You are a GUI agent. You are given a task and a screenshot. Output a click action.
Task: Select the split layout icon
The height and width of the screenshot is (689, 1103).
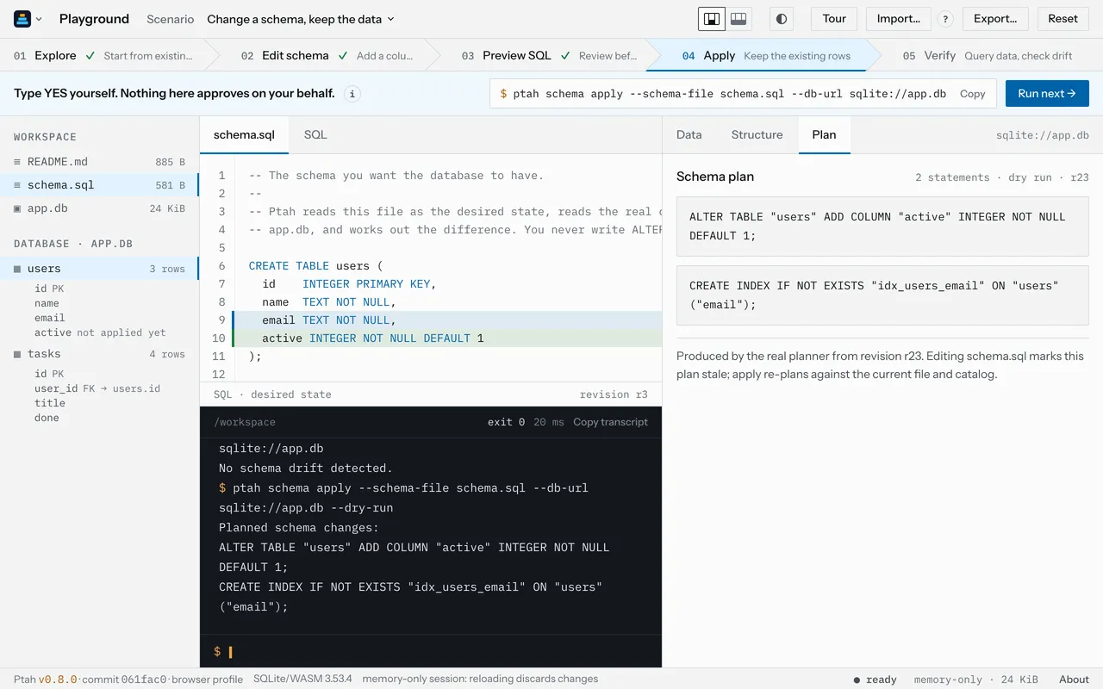coord(711,19)
